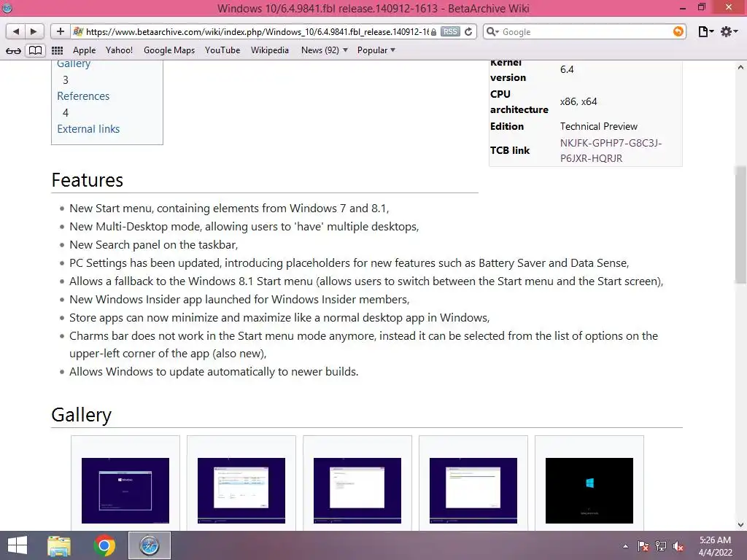Click the URL address field
Image resolution: width=747 pixels, height=560 pixels.
[258, 31]
